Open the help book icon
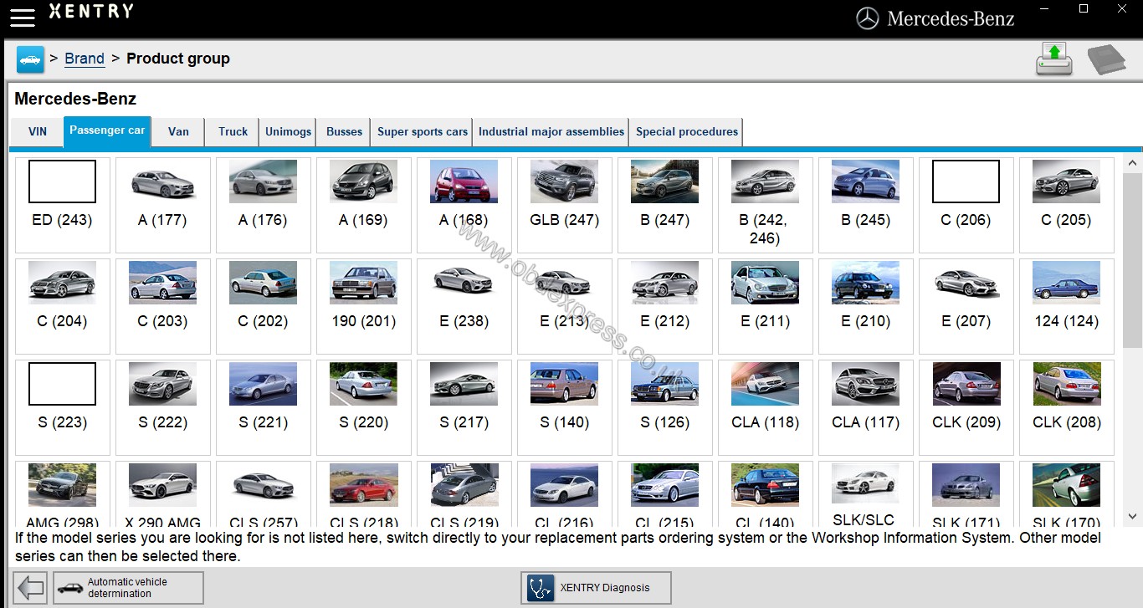Image resolution: width=1143 pixels, height=608 pixels. click(x=1107, y=59)
